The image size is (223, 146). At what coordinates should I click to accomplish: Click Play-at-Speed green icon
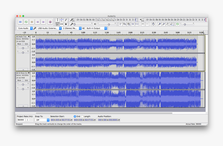tap(177, 24)
